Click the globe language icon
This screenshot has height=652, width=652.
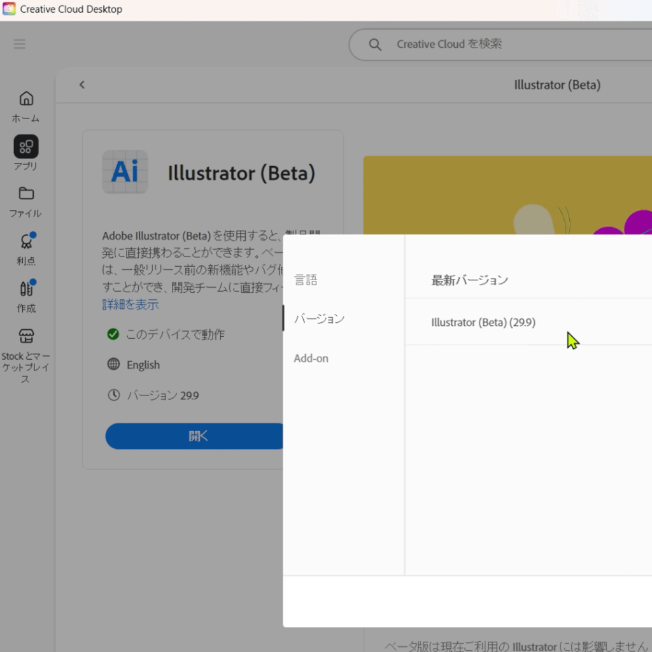(113, 364)
